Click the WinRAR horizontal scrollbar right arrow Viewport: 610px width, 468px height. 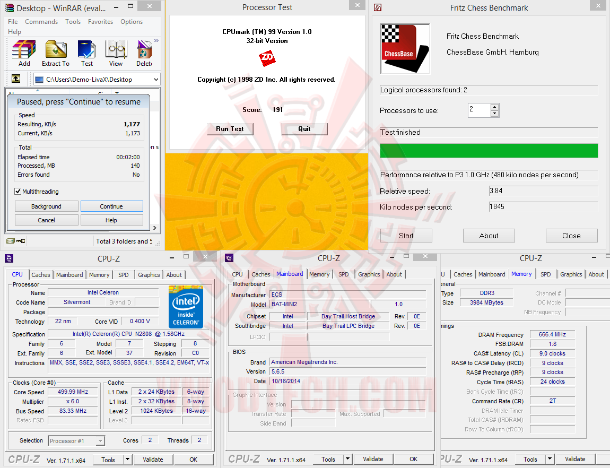point(155,228)
